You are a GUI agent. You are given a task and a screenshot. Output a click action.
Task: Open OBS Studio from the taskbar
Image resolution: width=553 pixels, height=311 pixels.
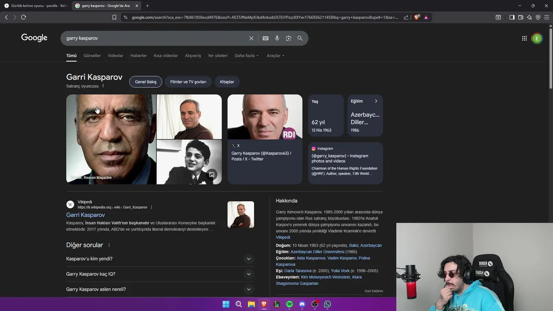click(x=315, y=304)
